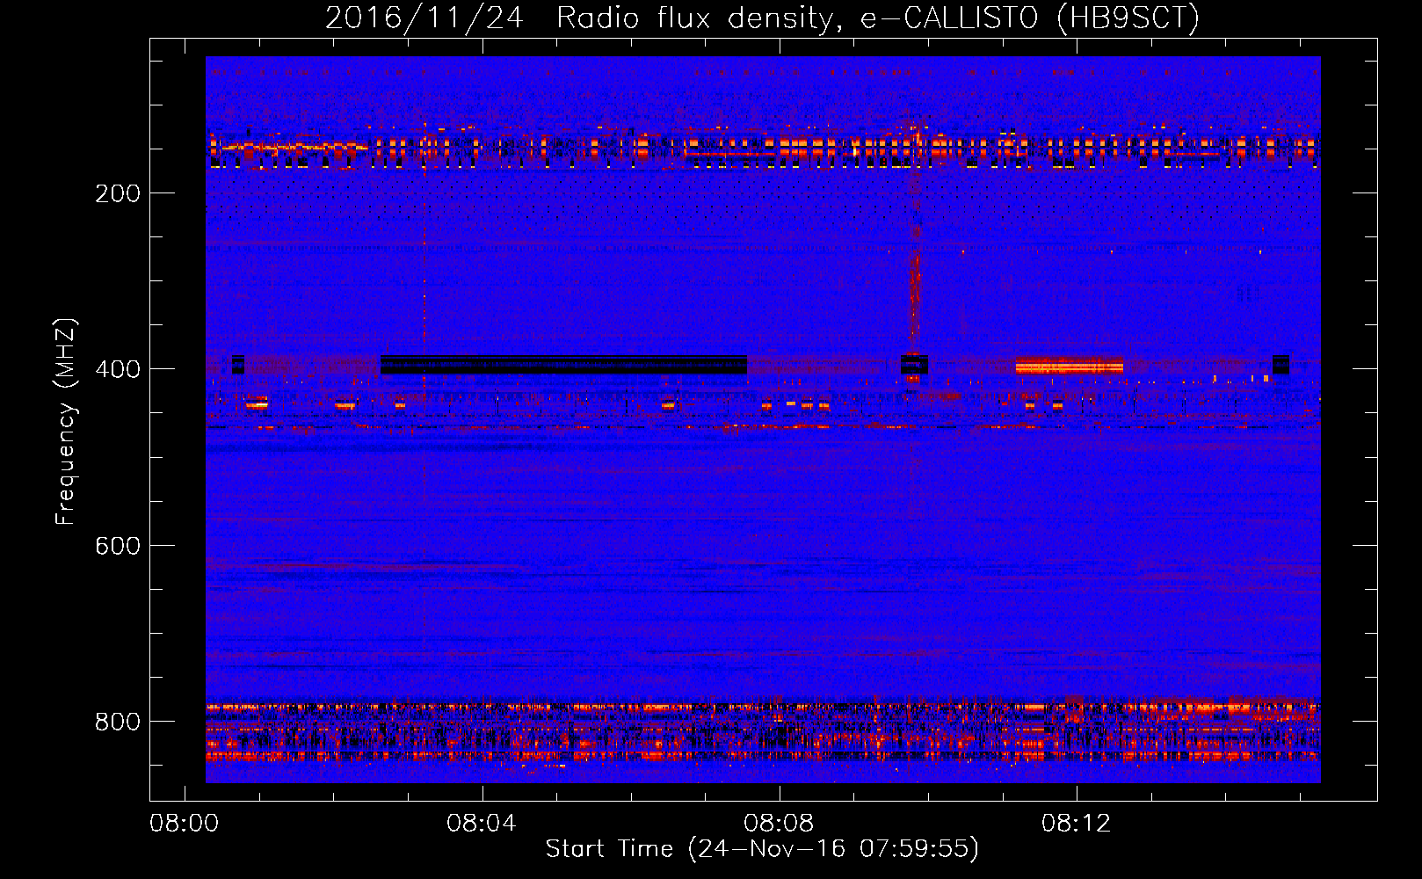Click the 400 frequency tick label

click(x=118, y=369)
